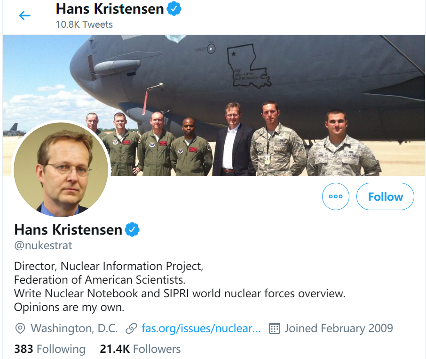This screenshot has width=426, height=359.
Task: Open the round profile photo
Action: click(x=62, y=170)
